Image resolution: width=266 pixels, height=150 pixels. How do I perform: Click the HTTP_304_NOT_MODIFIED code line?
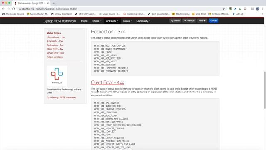(107, 58)
